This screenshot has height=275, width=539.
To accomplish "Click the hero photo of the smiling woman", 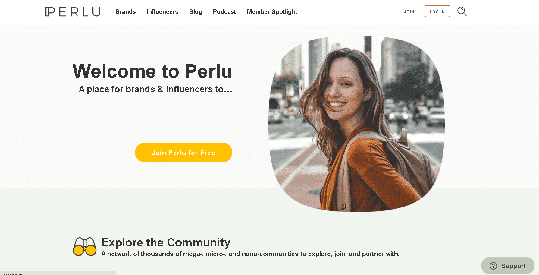I will coord(356,124).
